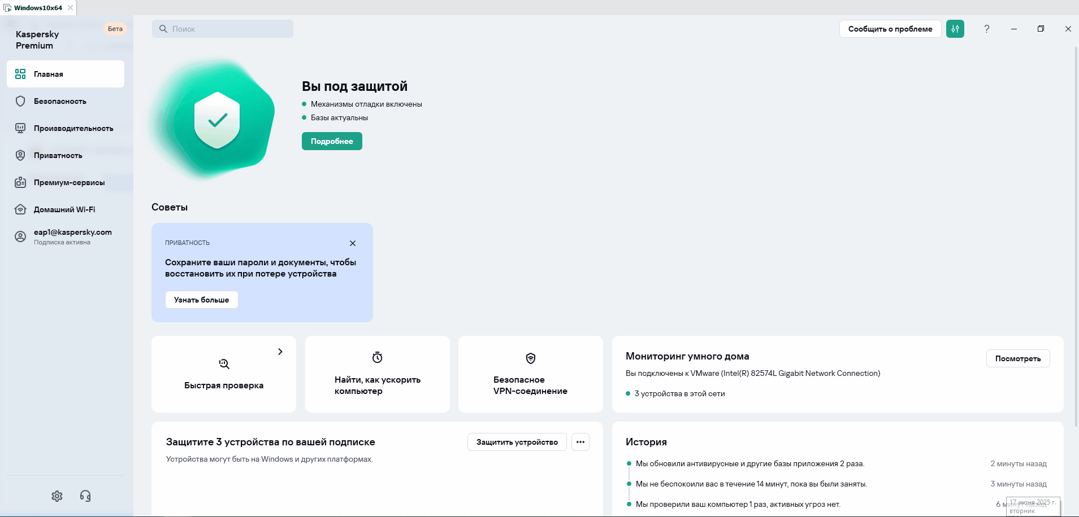Start Быстрая проверка scan tile
The height and width of the screenshot is (517, 1079).
[x=224, y=374]
